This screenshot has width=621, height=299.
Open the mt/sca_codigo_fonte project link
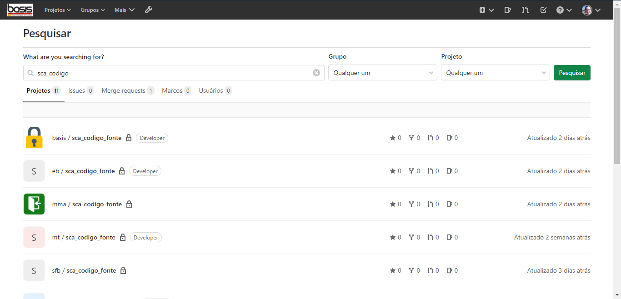(x=84, y=237)
